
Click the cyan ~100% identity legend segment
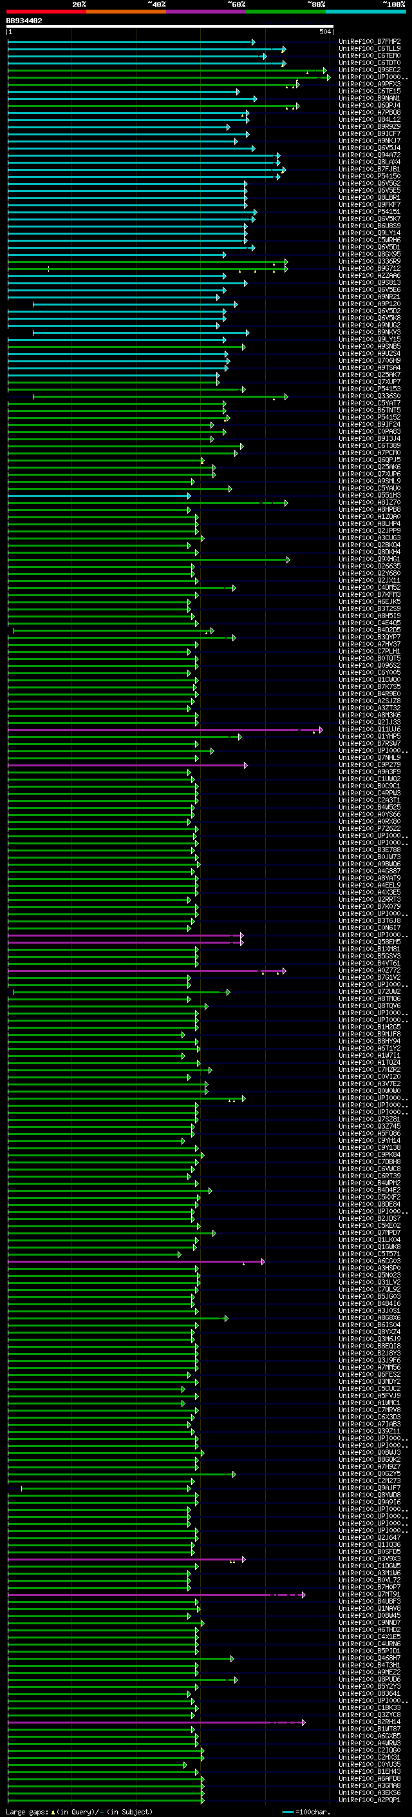365,12
